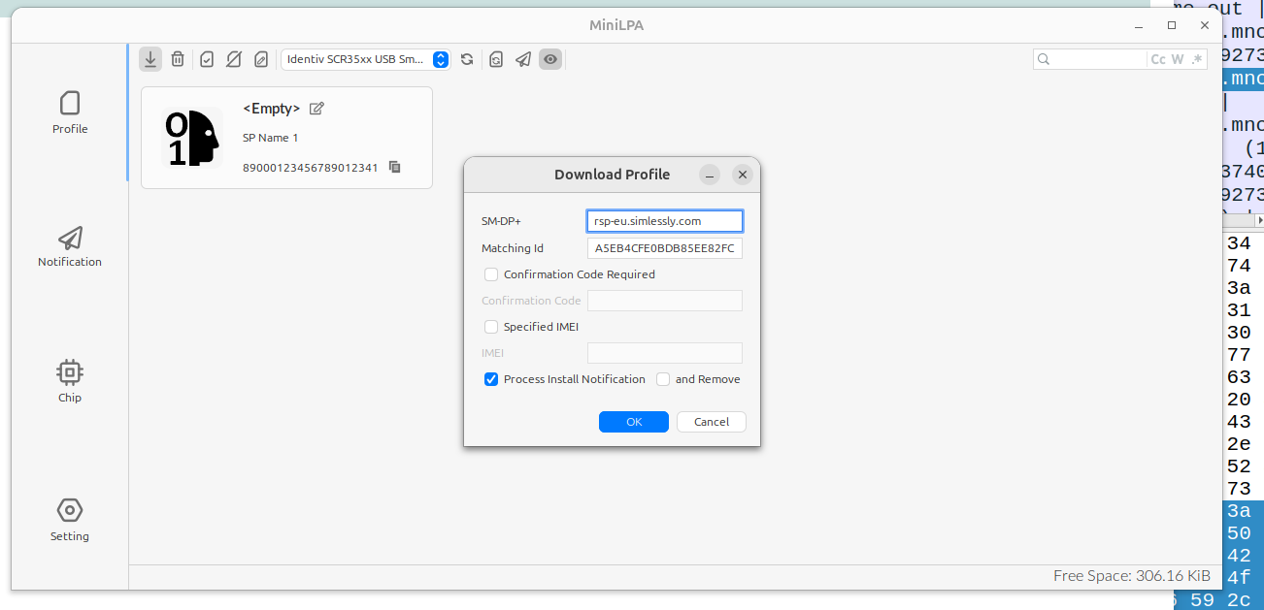Enable Confirmation Code Required checkbox

click(491, 274)
